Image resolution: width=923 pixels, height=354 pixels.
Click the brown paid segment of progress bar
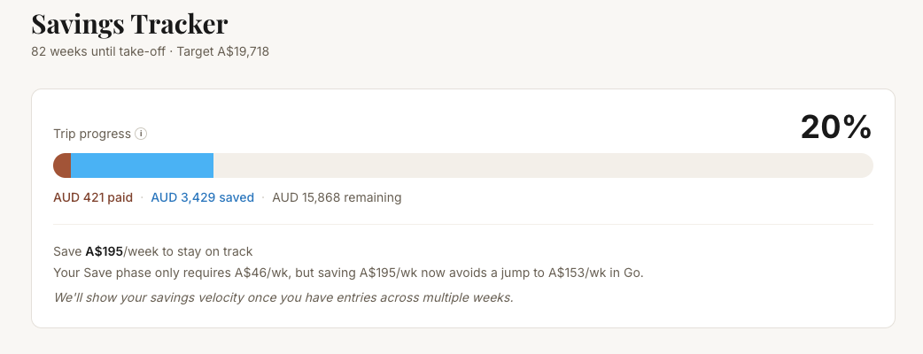click(62, 165)
